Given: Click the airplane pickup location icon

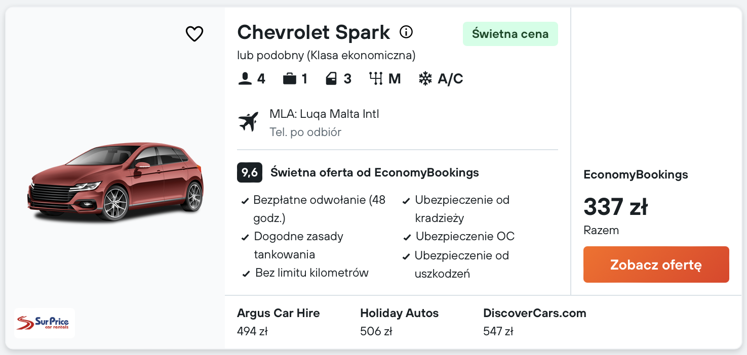Looking at the screenshot, I should [249, 122].
